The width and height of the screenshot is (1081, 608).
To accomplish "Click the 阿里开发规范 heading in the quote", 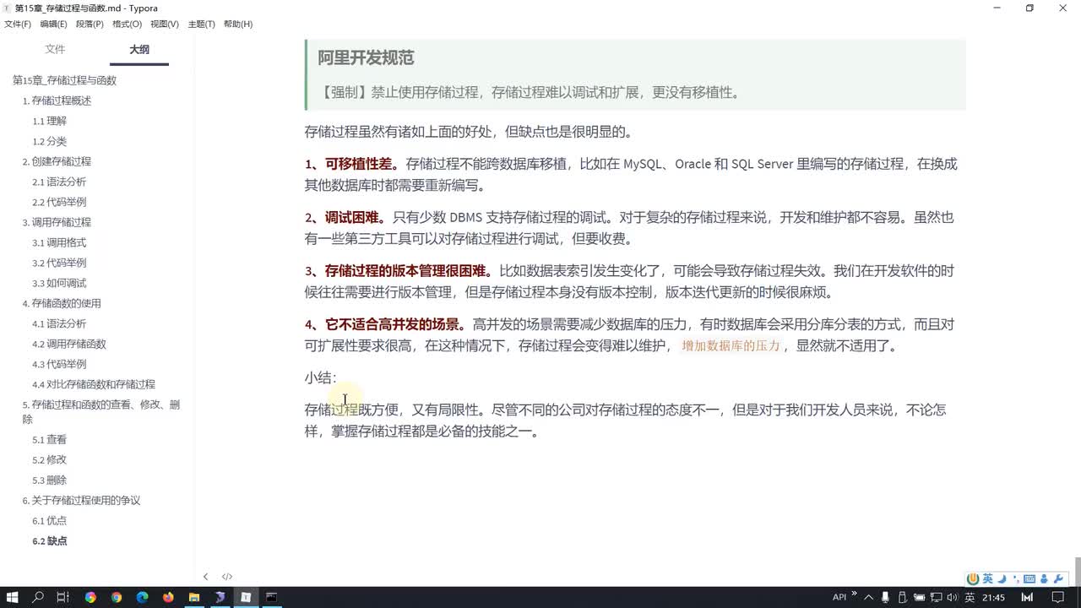I will pyautogui.click(x=366, y=58).
